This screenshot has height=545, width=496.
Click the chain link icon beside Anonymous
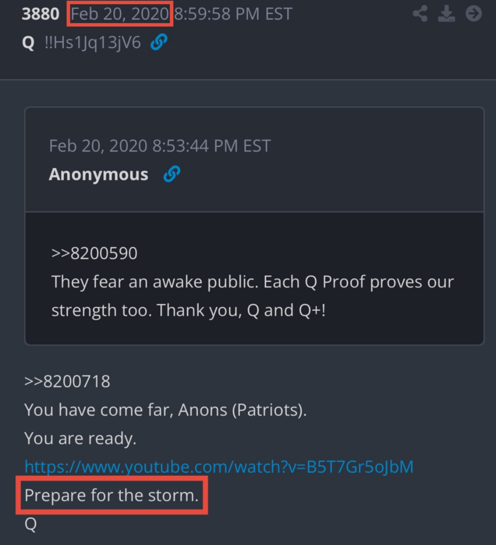tap(171, 174)
